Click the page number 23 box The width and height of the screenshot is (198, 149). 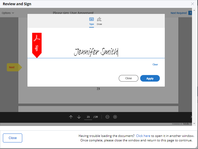pos(88,117)
